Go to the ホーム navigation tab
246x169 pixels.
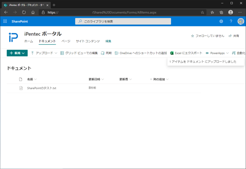click(x=29, y=41)
